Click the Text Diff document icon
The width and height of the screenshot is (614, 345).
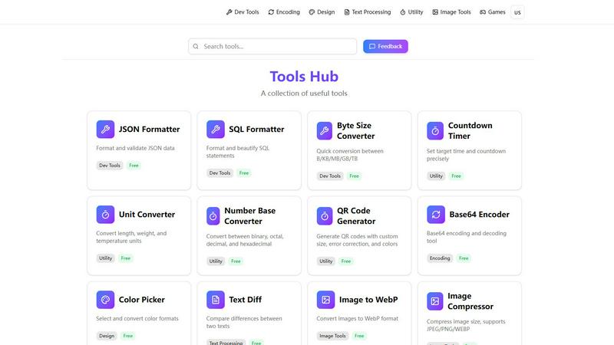216,300
